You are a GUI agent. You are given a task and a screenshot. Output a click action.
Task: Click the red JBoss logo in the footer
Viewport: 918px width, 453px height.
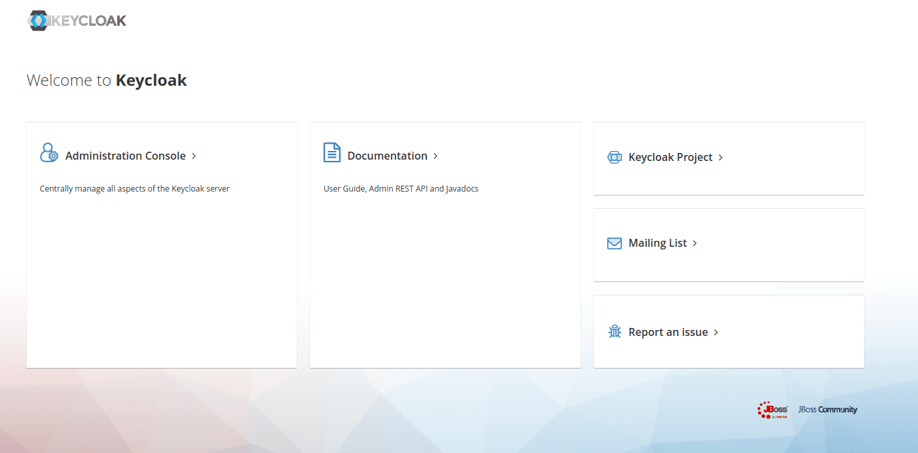[x=772, y=410]
